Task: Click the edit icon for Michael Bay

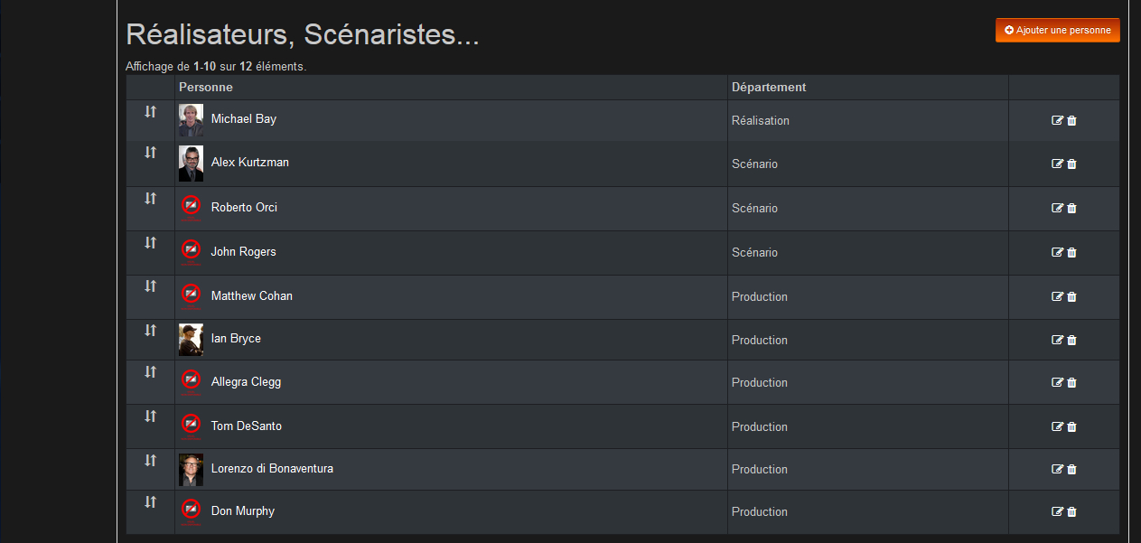Action: [x=1058, y=121]
